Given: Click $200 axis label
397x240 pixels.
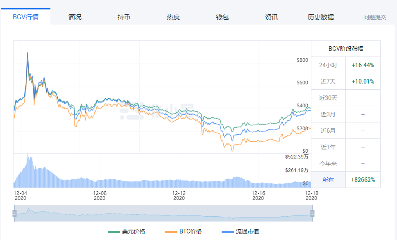Looking at the screenshot, I should 302,128.
